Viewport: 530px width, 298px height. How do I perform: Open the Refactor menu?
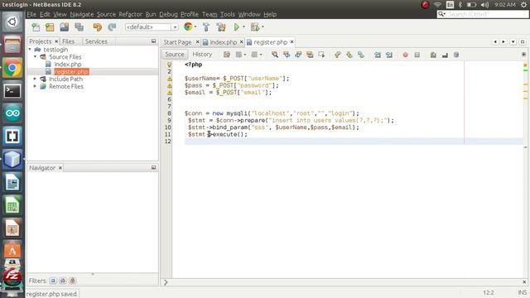(x=131, y=14)
